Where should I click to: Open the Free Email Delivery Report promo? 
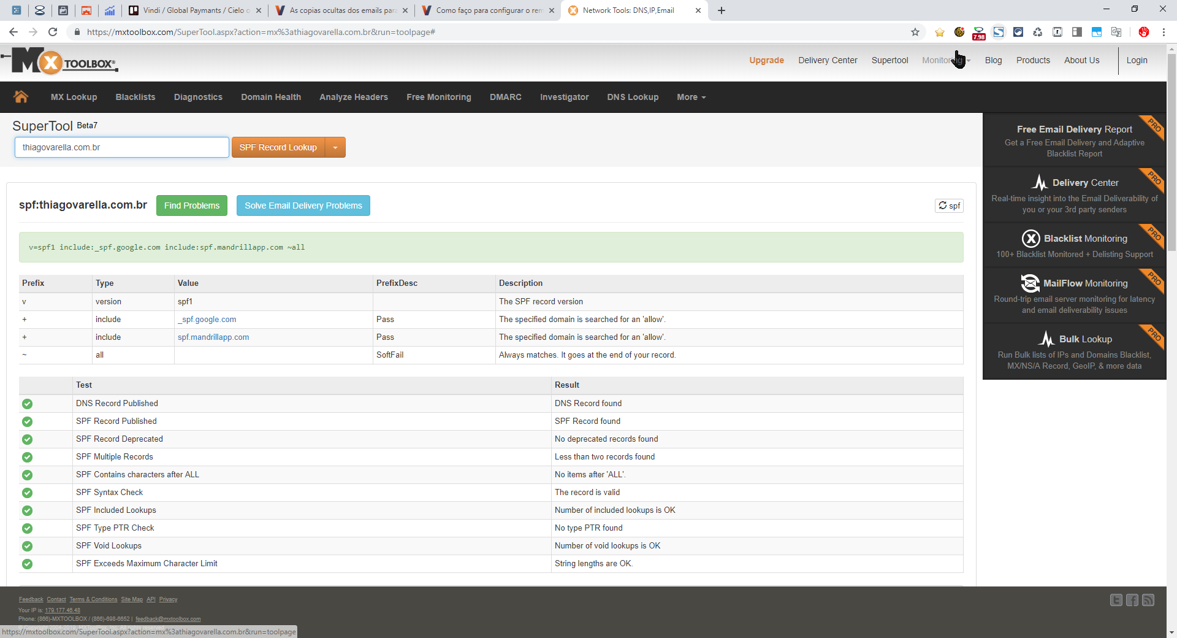tap(1074, 140)
